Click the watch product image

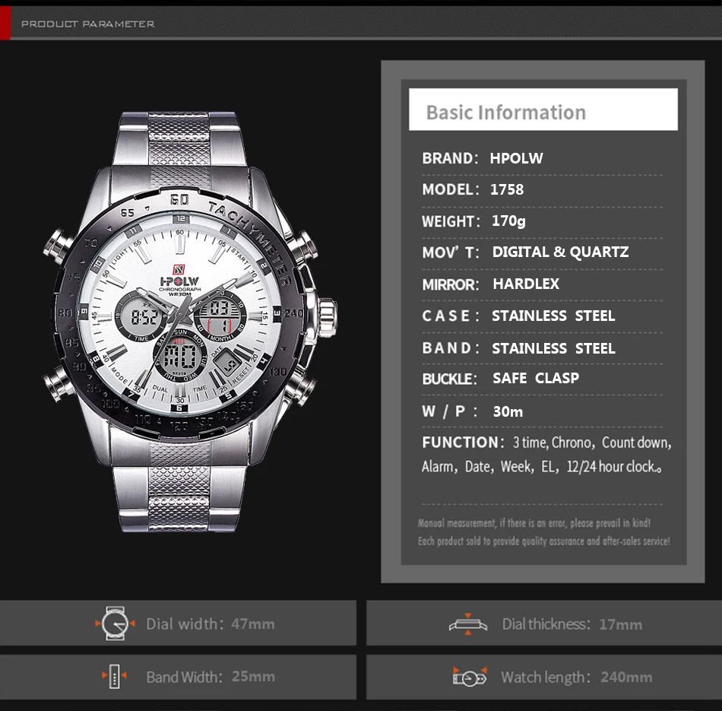190,322
